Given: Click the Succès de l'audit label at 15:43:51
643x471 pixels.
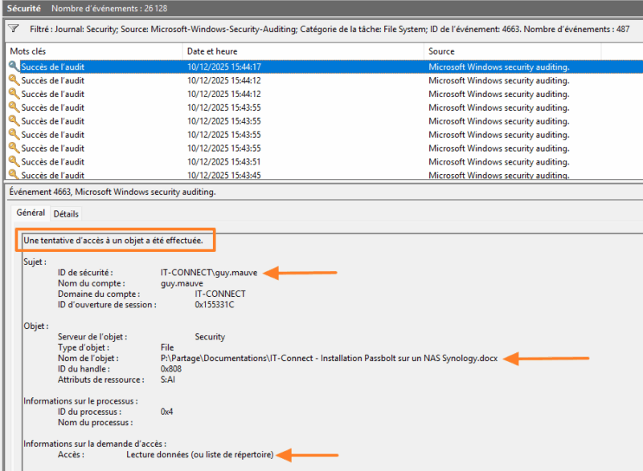Looking at the screenshot, I should coord(52,161).
